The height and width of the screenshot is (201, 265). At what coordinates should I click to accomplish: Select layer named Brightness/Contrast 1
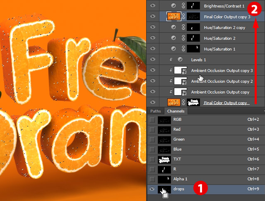point(224,6)
